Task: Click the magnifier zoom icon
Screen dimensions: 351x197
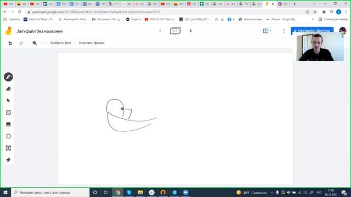Action: 35,43
